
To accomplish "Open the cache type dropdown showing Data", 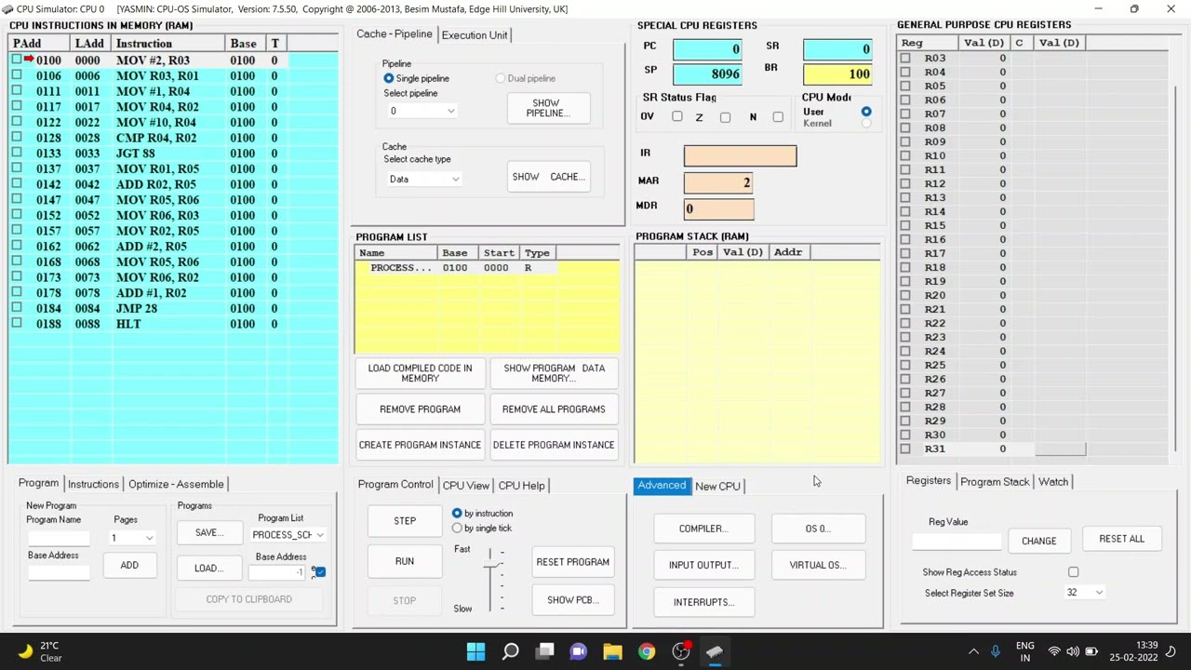I will point(423,179).
